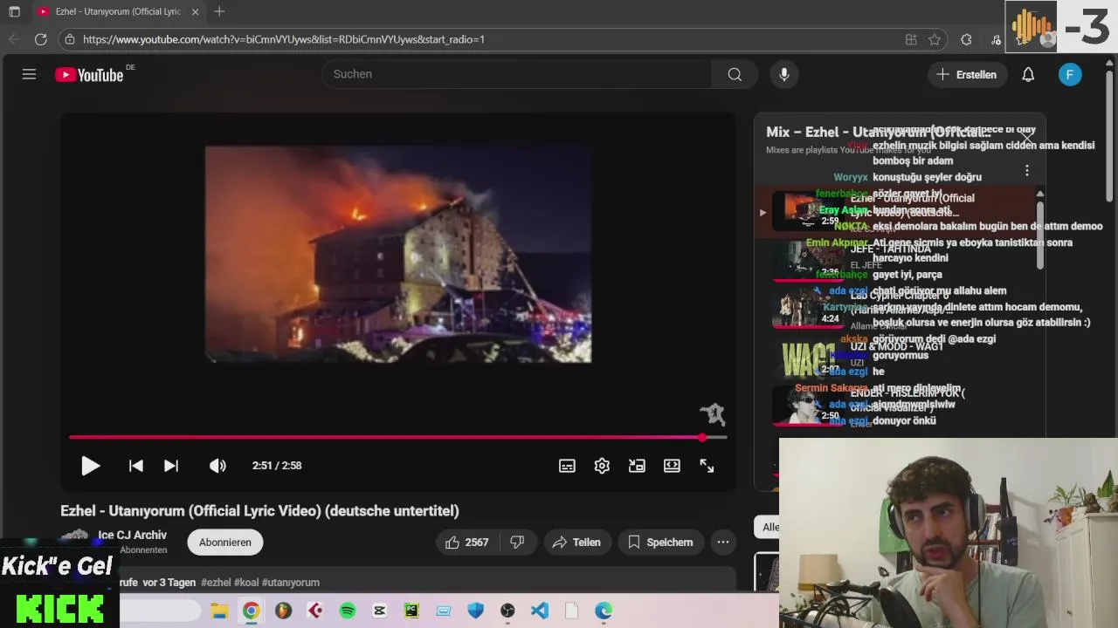Switch the player to miniplayer
Screen dimensions: 1118x628
click(637, 466)
